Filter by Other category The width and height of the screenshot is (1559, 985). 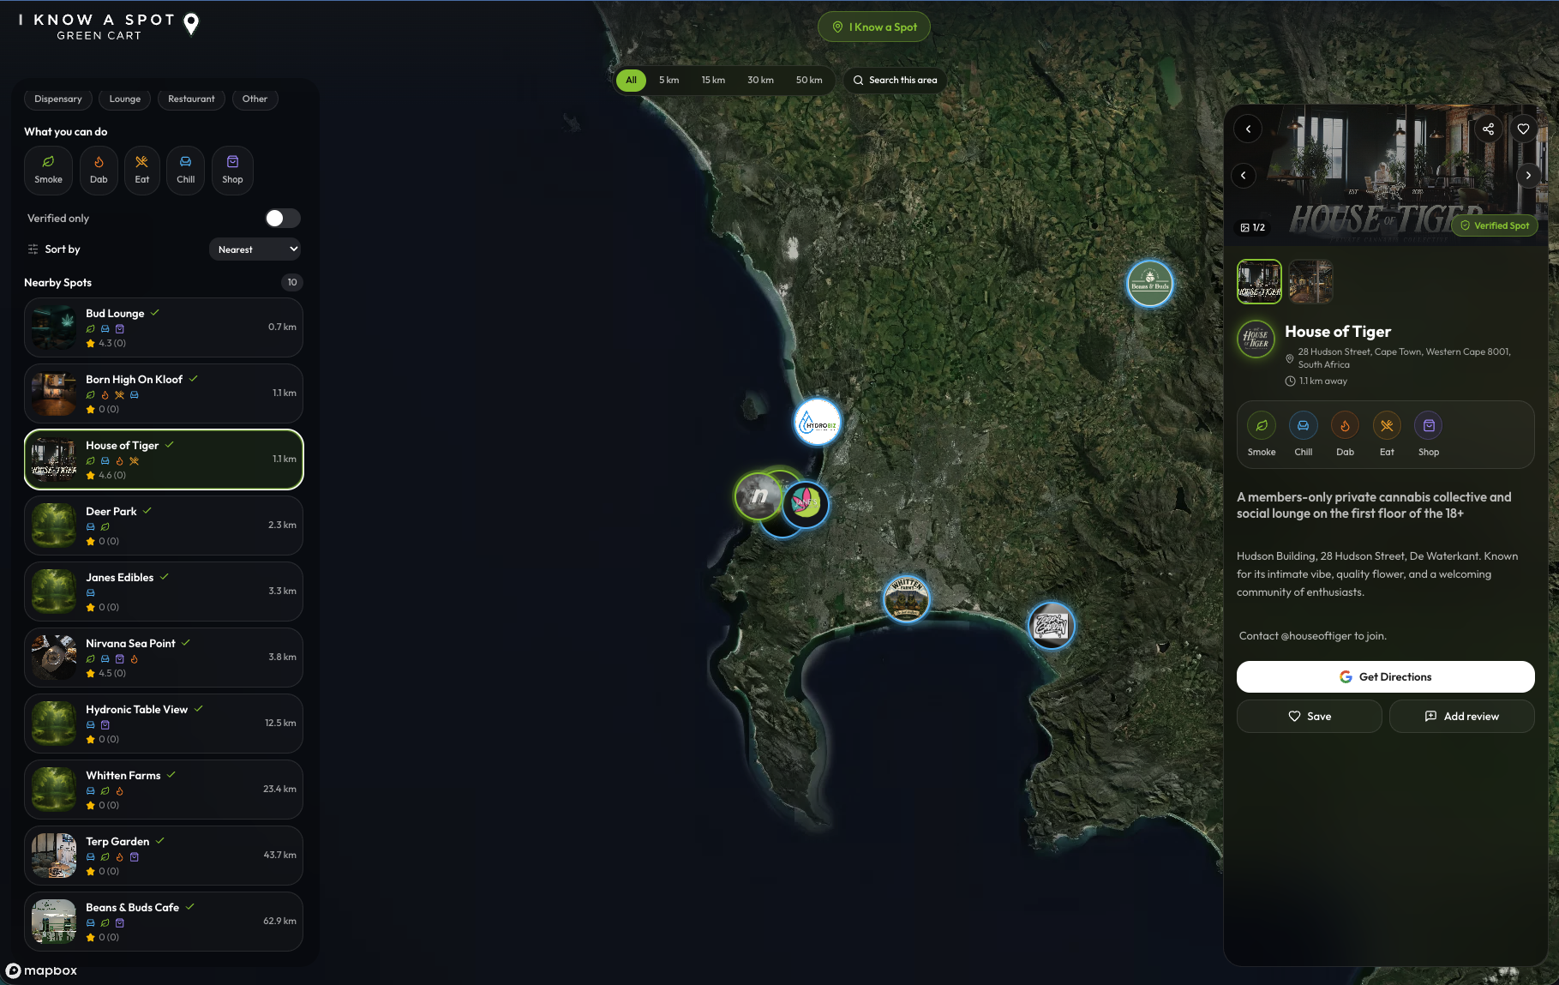255,99
